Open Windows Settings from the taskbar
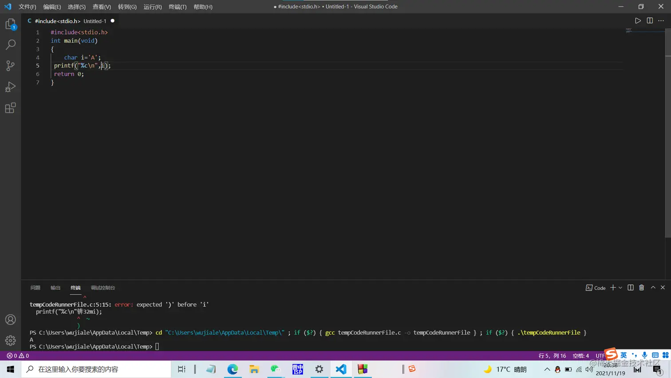671x378 pixels. tap(319, 369)
